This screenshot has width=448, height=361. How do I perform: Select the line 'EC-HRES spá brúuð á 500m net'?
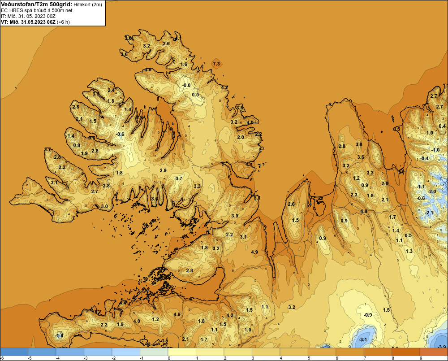click(x=37, y=10)
